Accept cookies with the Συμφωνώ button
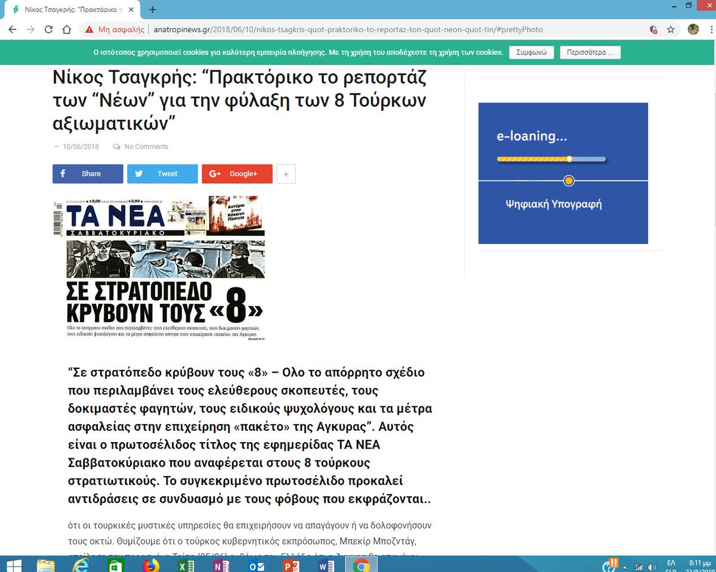Viewport: 716px width, 572px height. click(x=530, y=52)
